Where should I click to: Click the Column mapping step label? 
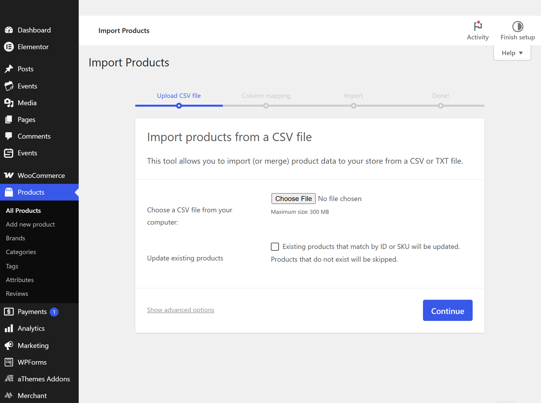point(266,96)
